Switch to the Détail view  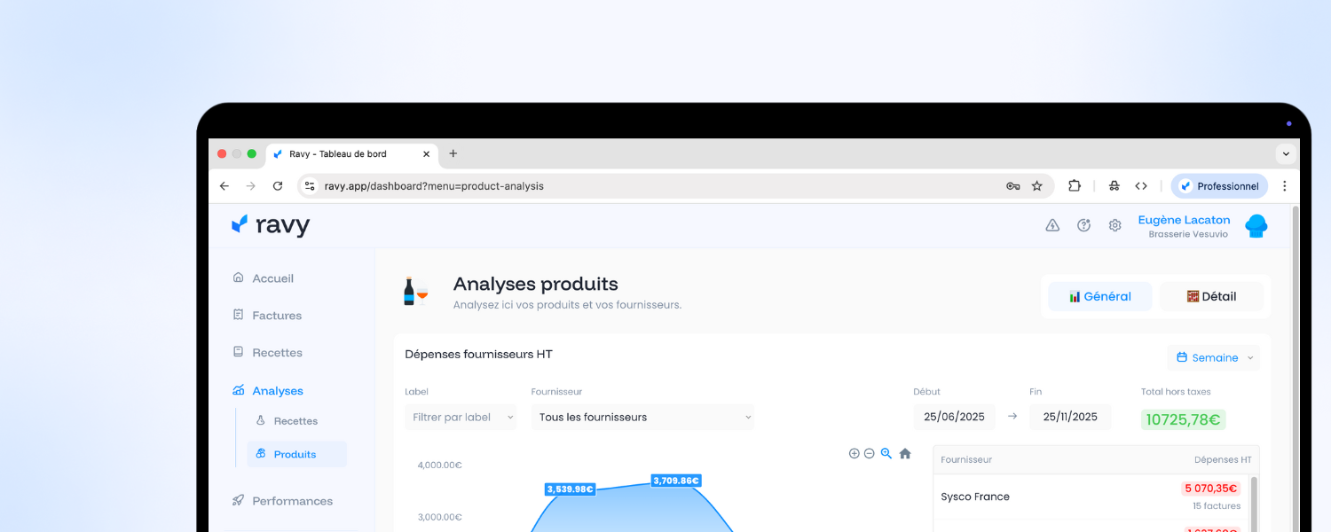[1211, 296]
